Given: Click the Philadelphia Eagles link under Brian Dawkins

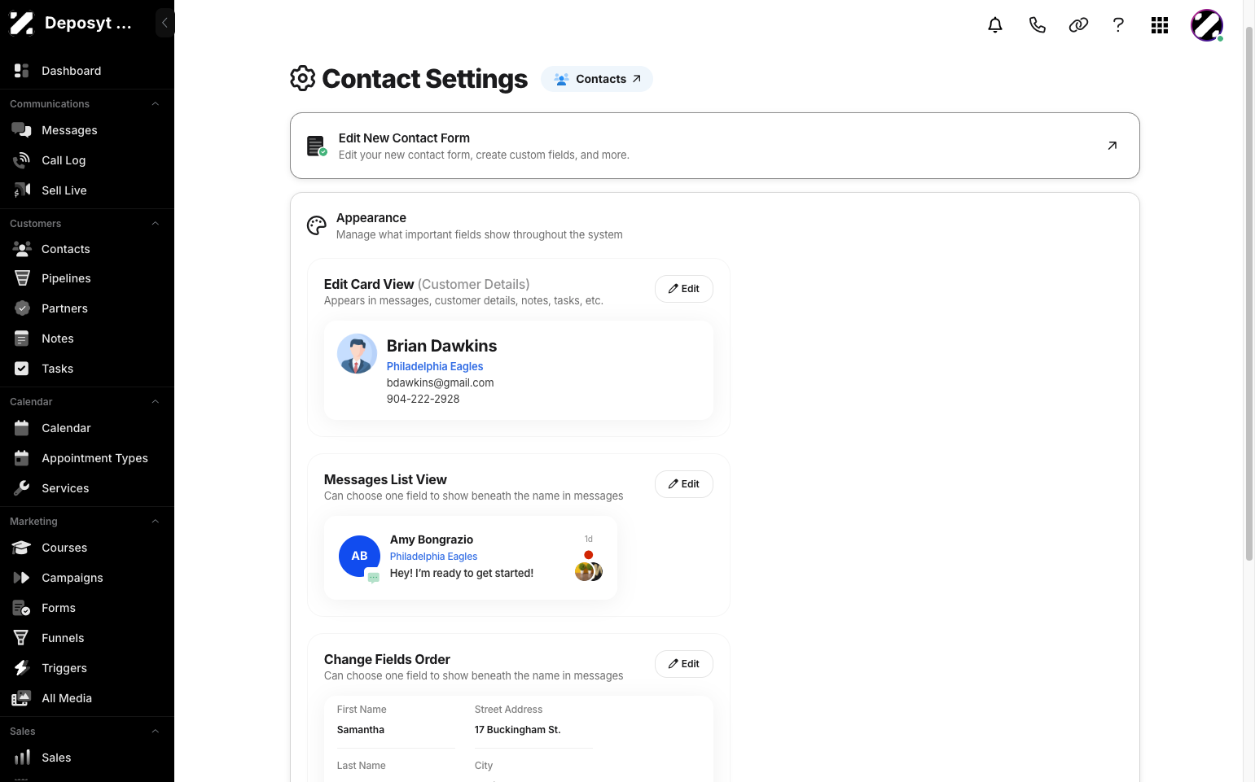Looking at the screenshot, I should (435, 366).
